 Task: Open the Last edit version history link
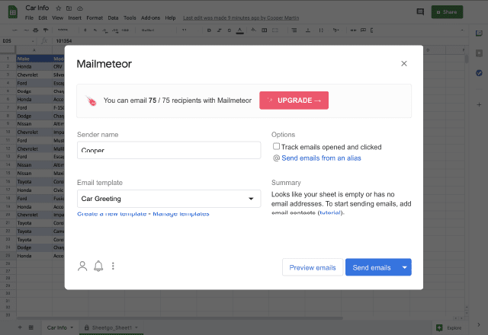click(x=241, y=18)
